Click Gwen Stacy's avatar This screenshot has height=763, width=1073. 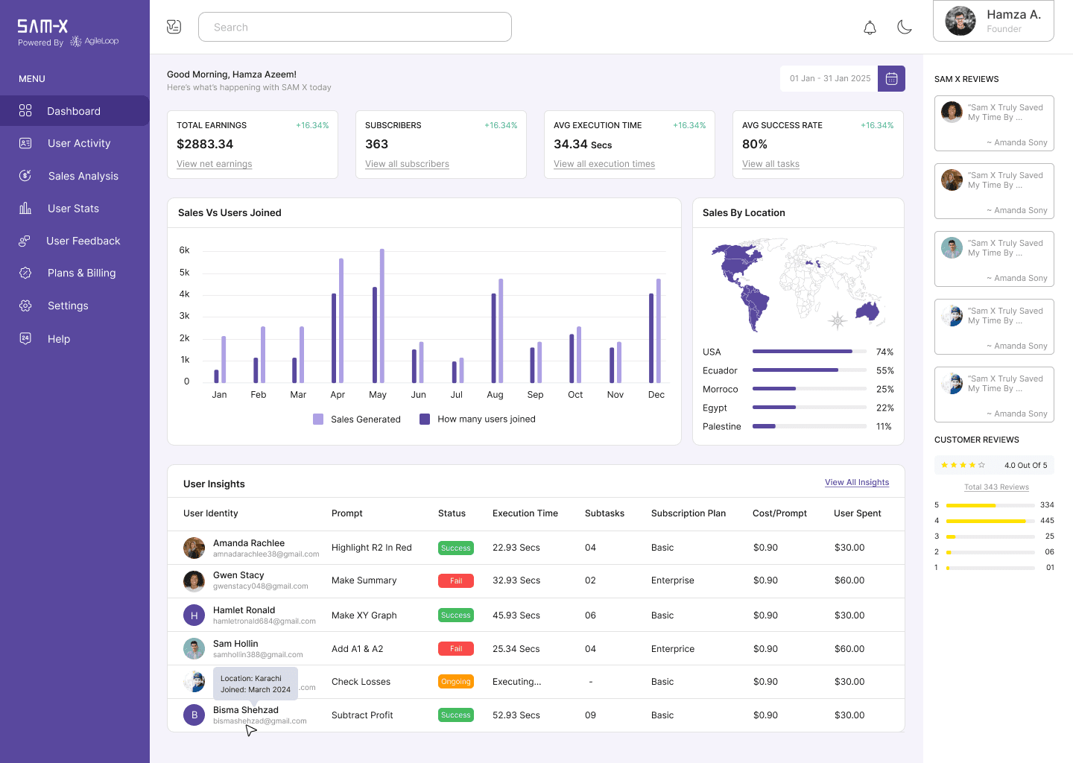194,580
